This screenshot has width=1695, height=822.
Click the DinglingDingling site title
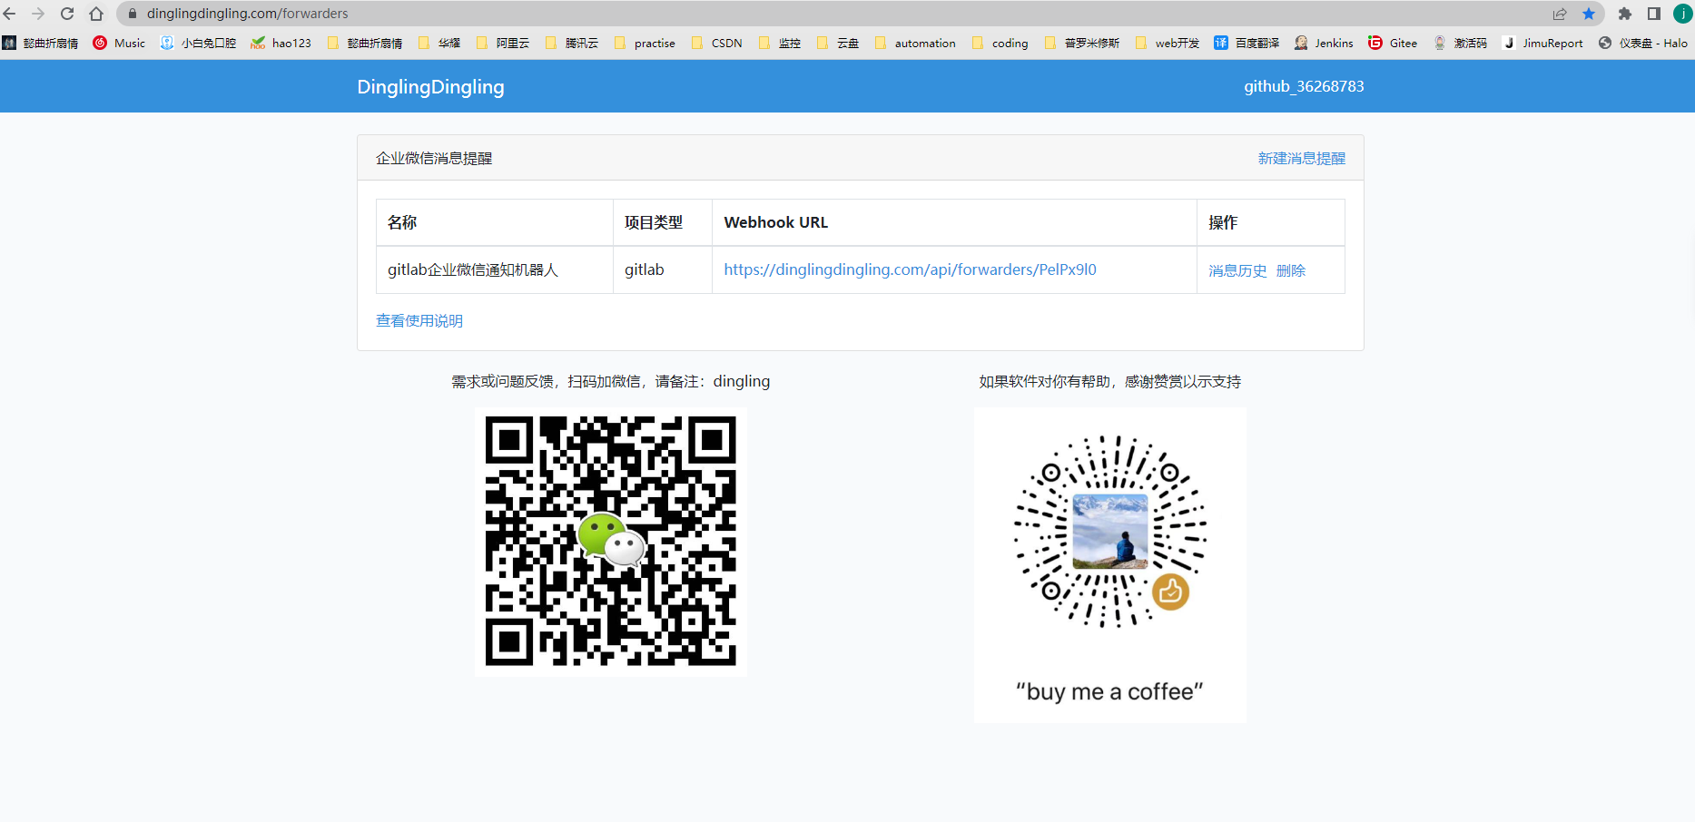pyautogui.click(x=430, y=87)
